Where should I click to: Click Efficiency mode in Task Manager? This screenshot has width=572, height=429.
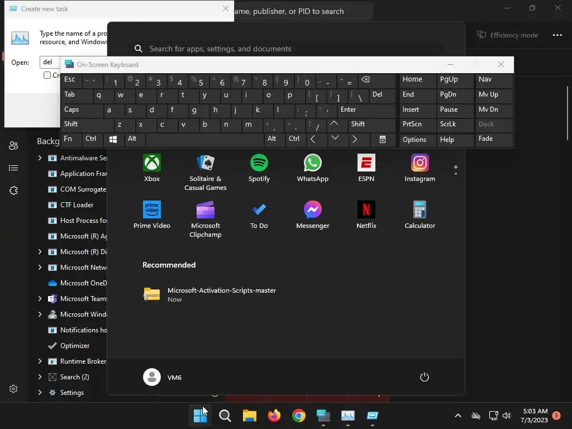(x=507, y=35)
